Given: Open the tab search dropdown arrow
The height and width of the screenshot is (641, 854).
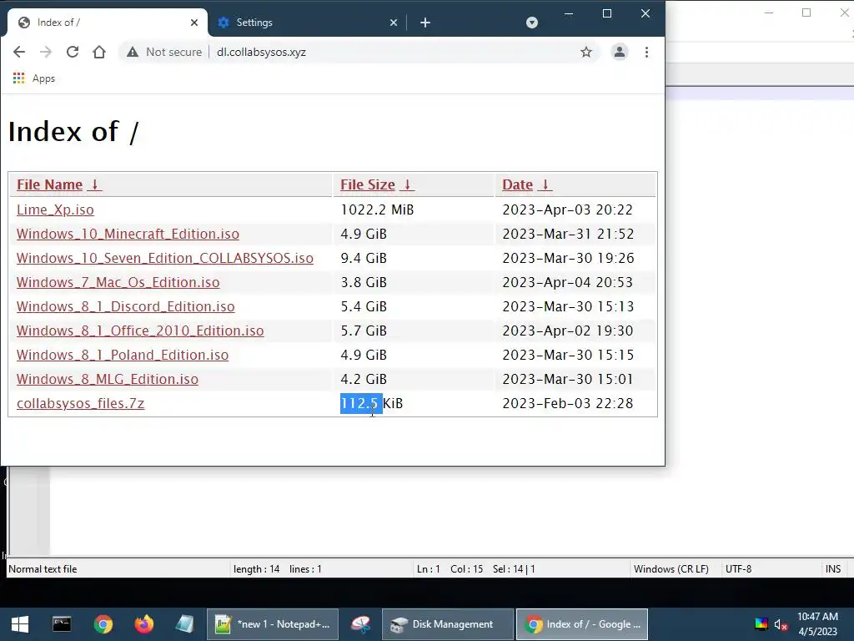Looking at the screenshot, I should click(532, 23).
